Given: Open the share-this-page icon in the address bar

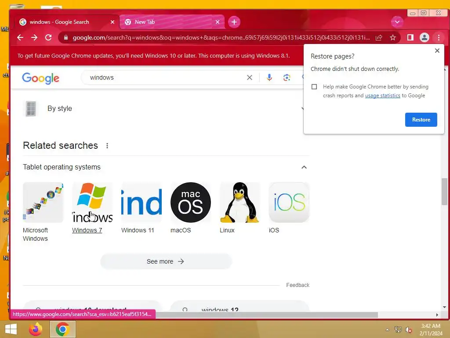Looking at the screenshot, I should click(x=379, y=37).
